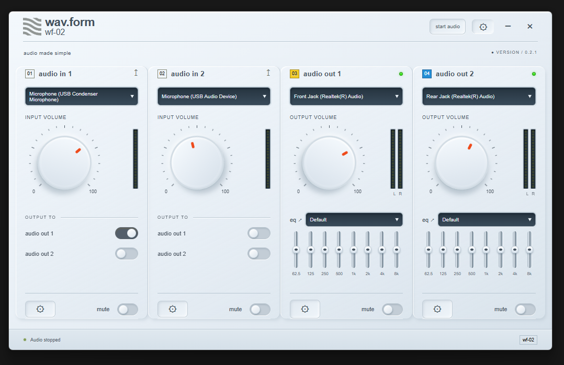Click the Audio stopped status text
The height and width of the screenshot is (365, 564).
click(46, 340)
